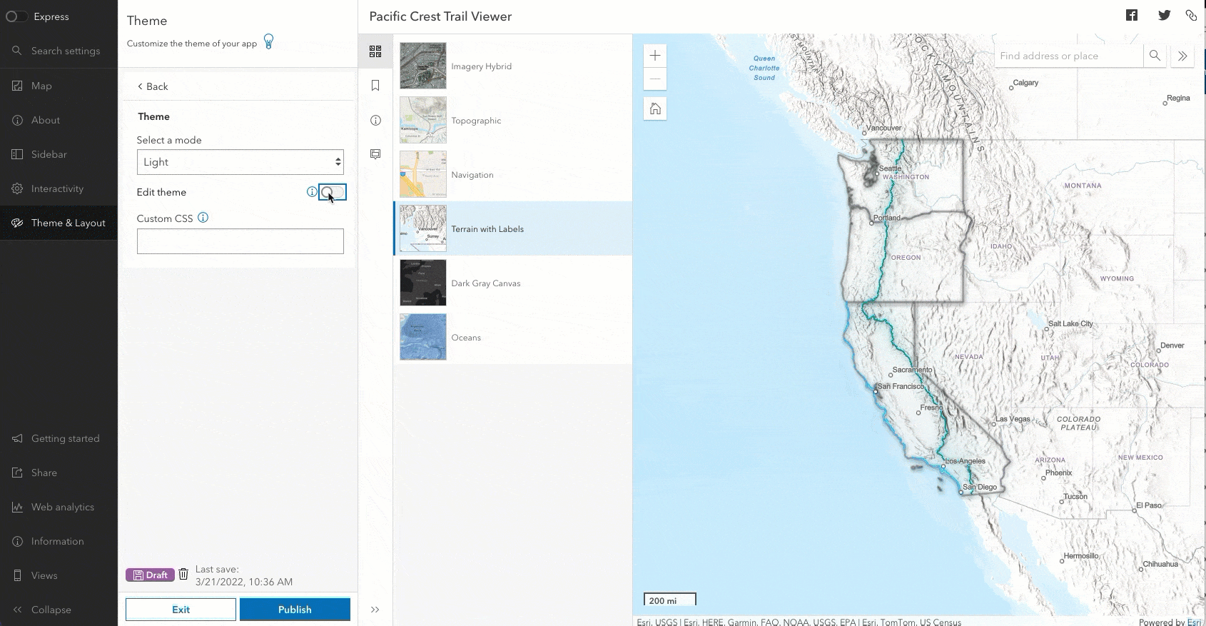Click the San Diego label on map
Image resolution: width=1206 pixels, height=626 pixels.
[x=980, y=487]
